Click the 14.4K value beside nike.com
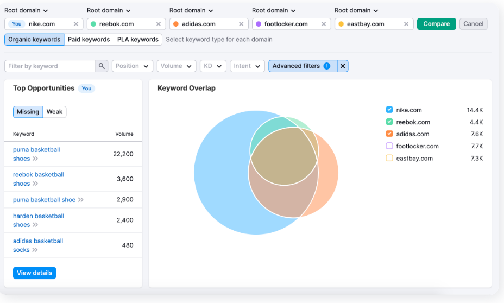 [475, 110]
